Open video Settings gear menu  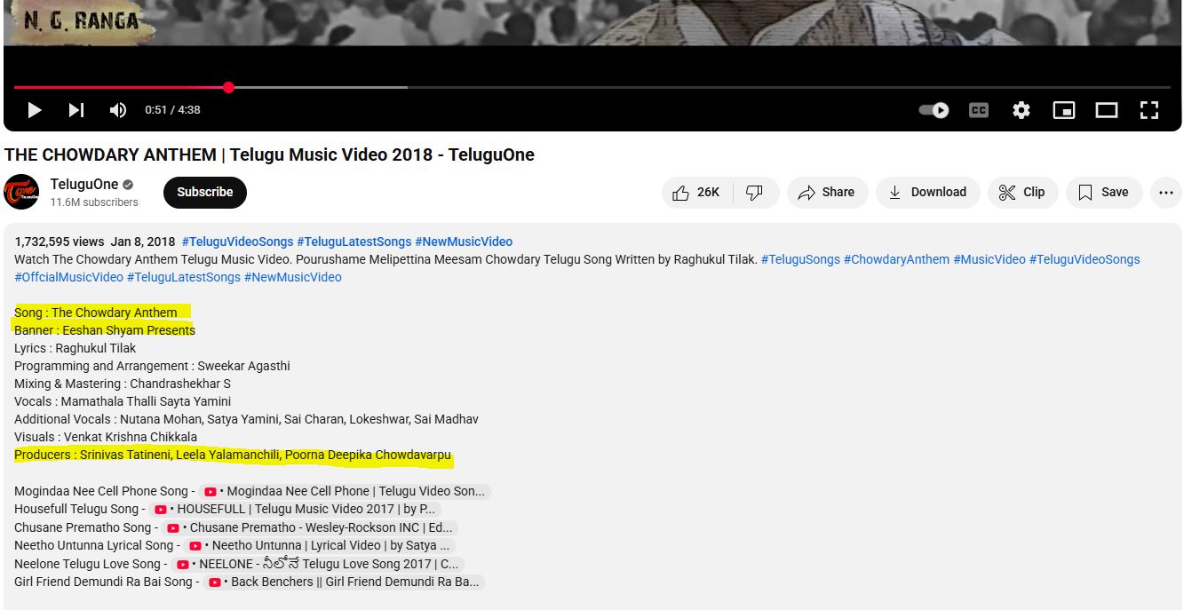1021,110
